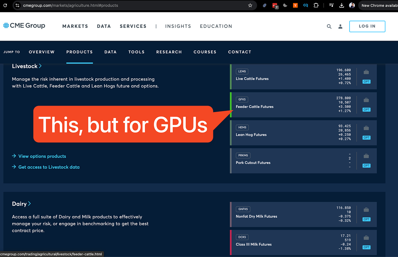Viewport: 398px width, 257px height.
Task: Open Nonfat Dry Milk Futures product
Action: tap(256, 216)
